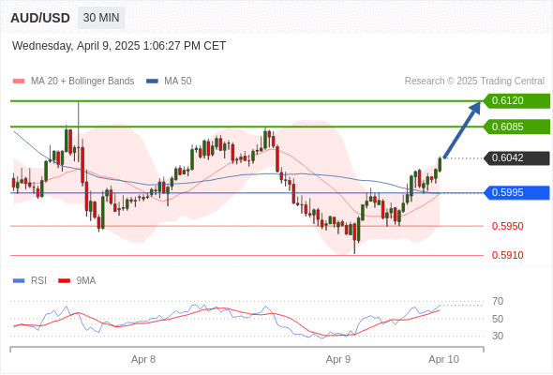Viewport: 553px width, 375px height.
Task: Click the AUD/USD pair title
Action: point(40,18)
